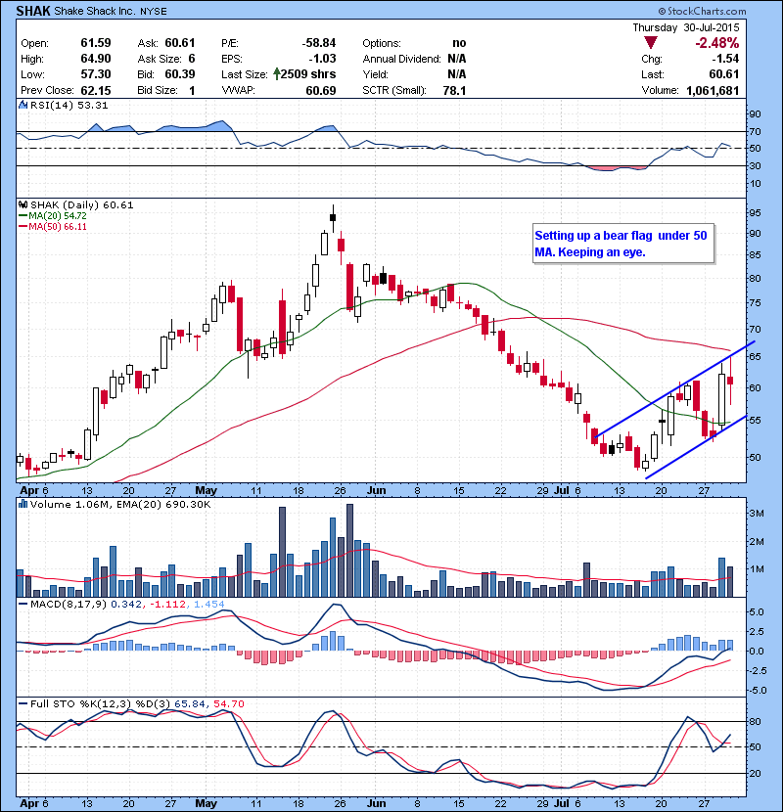Viewport: 783px width, 812px height.
Task: Click the Options value no
Action: pyautogui.click(x=459, y=42)
